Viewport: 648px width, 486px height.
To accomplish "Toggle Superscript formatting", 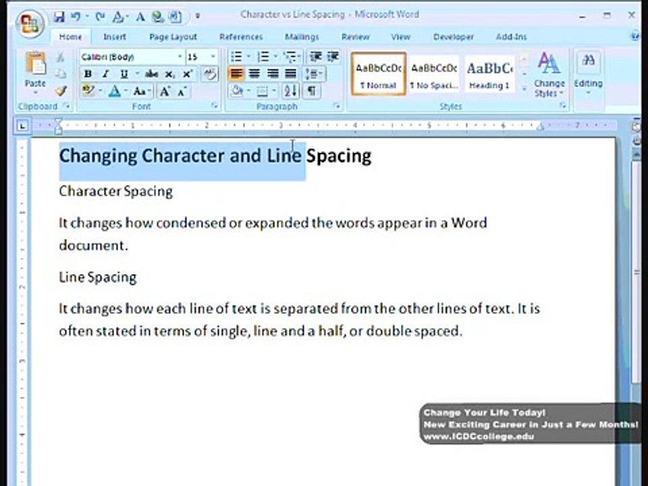I will click(187, 74).
